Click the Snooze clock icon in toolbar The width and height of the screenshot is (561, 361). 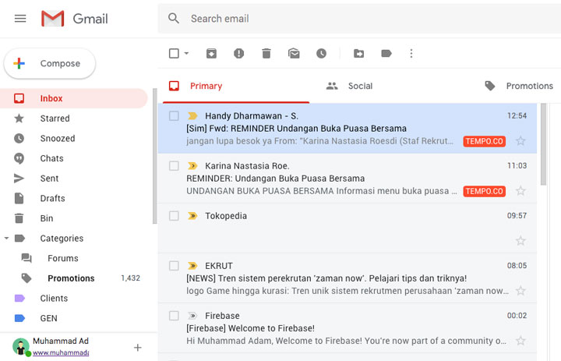click(321, 54)
